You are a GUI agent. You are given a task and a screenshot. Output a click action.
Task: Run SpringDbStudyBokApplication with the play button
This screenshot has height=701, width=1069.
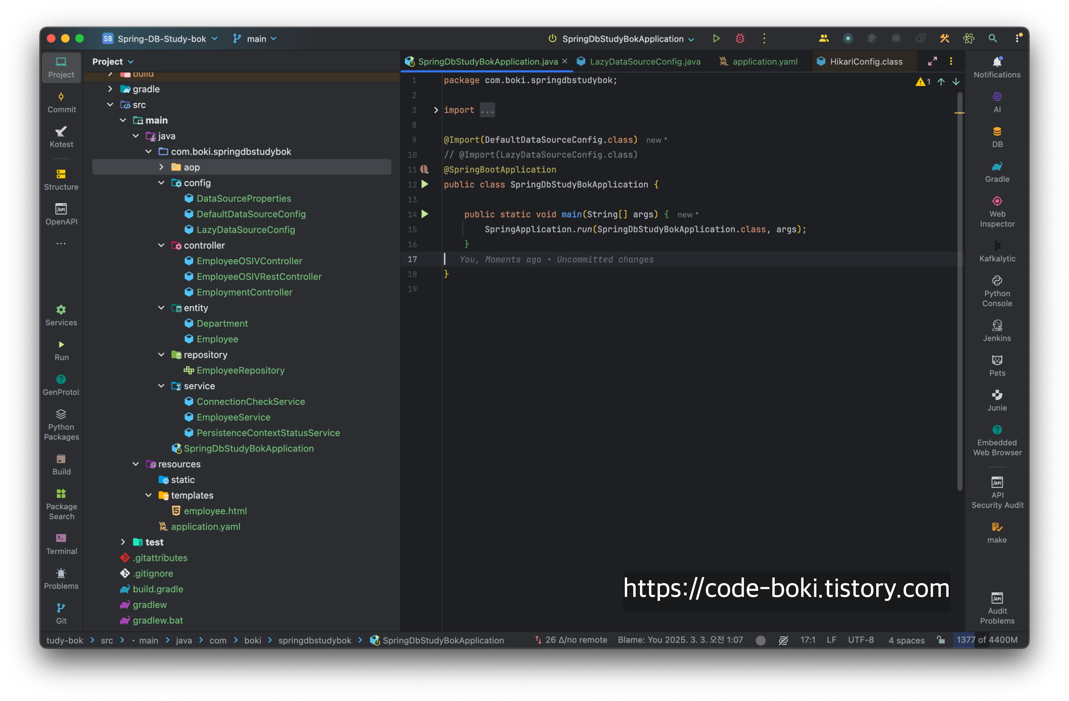tap(716, 38)
